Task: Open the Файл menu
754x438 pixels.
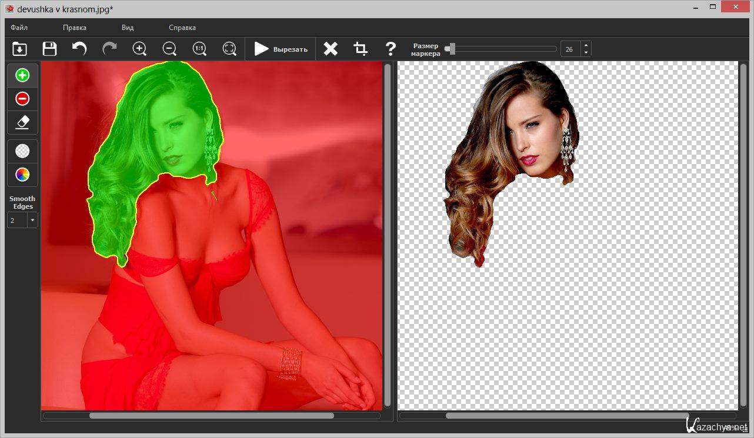Action: (19, 28)
